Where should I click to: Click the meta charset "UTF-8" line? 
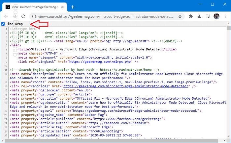tap(40, 54)
